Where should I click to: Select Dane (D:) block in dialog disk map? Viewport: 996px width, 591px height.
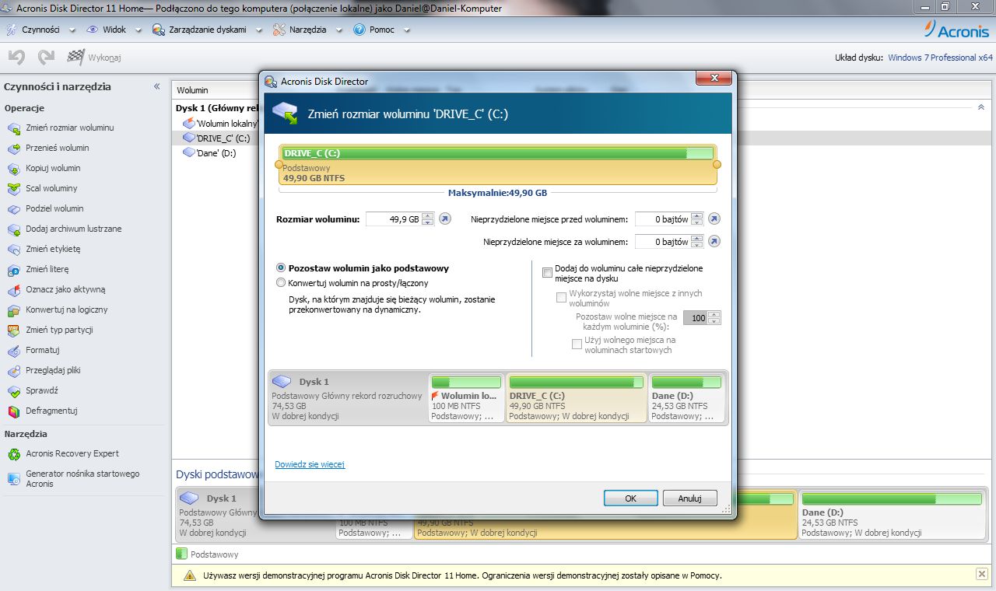tap(686, 397)
